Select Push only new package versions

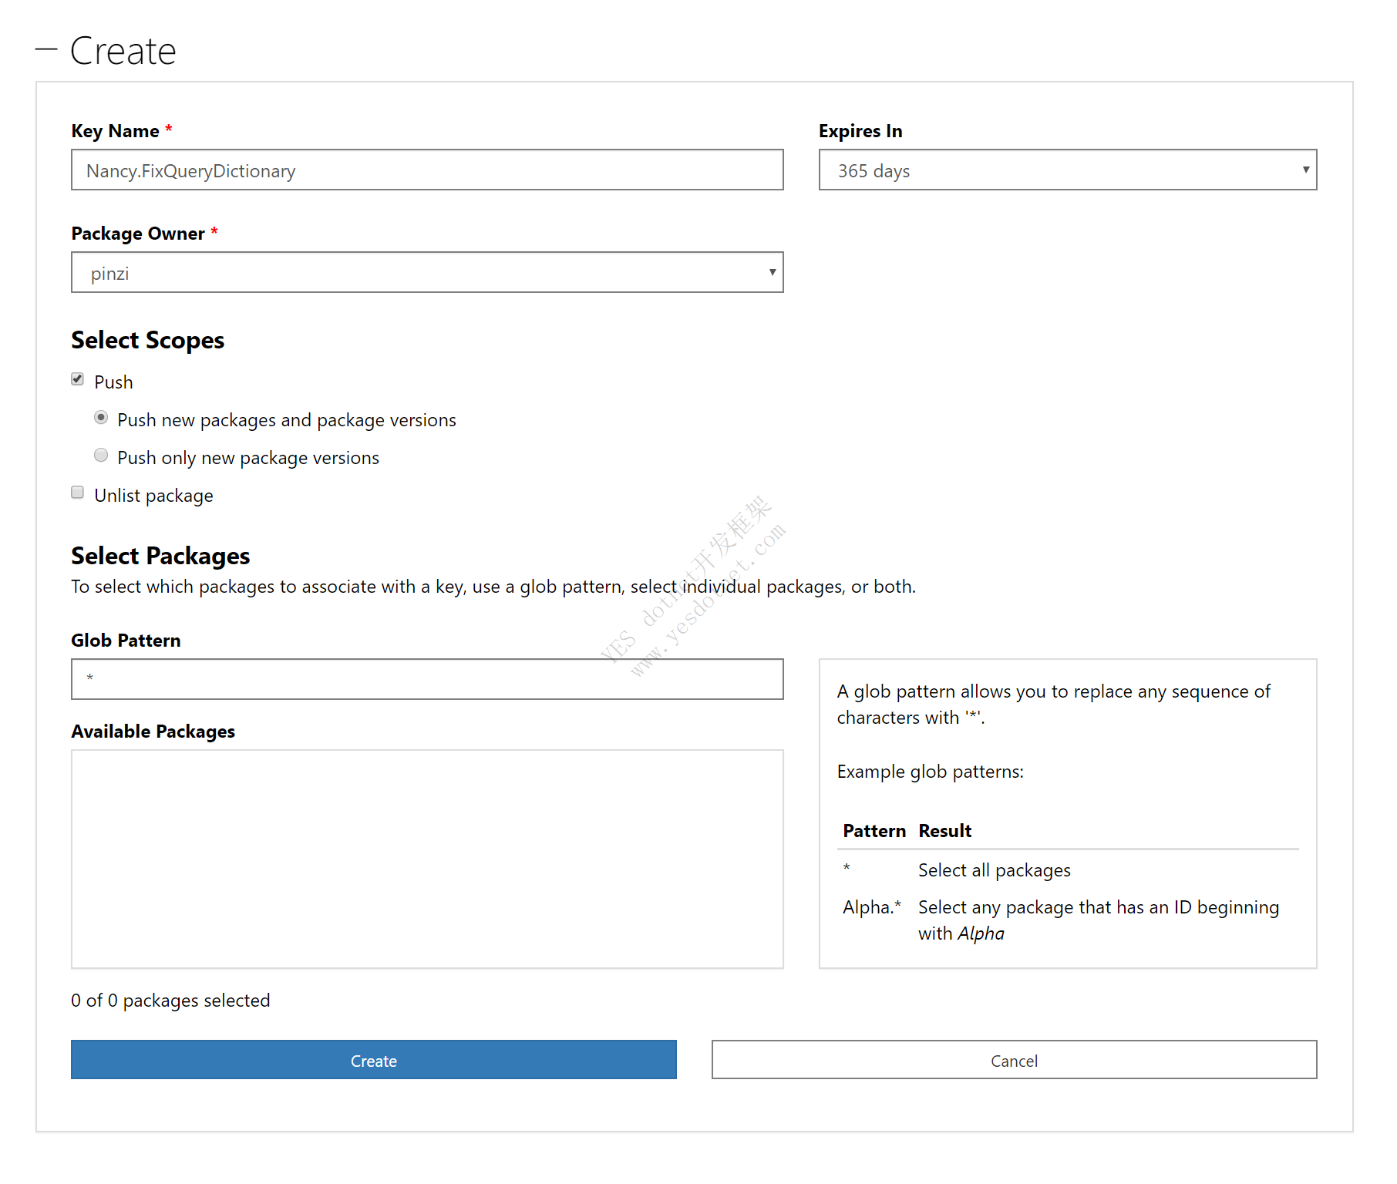101,455
